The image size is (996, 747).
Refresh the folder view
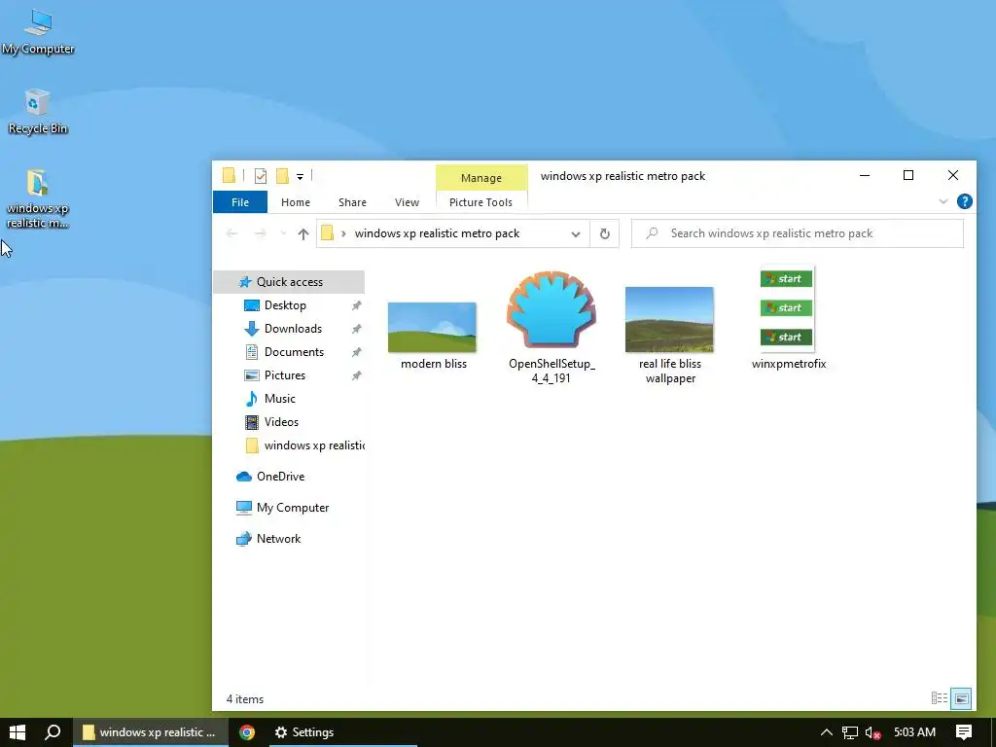[x=605, y=233]
